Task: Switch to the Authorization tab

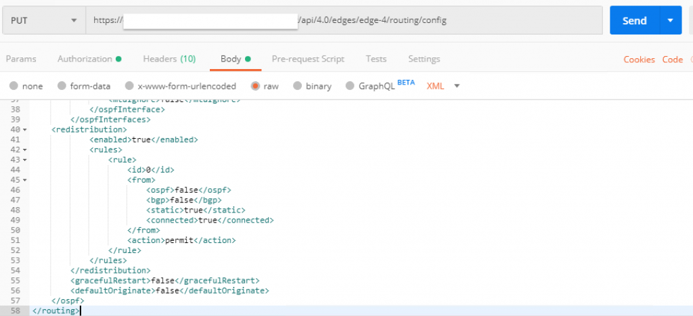Action: [89, 59]
